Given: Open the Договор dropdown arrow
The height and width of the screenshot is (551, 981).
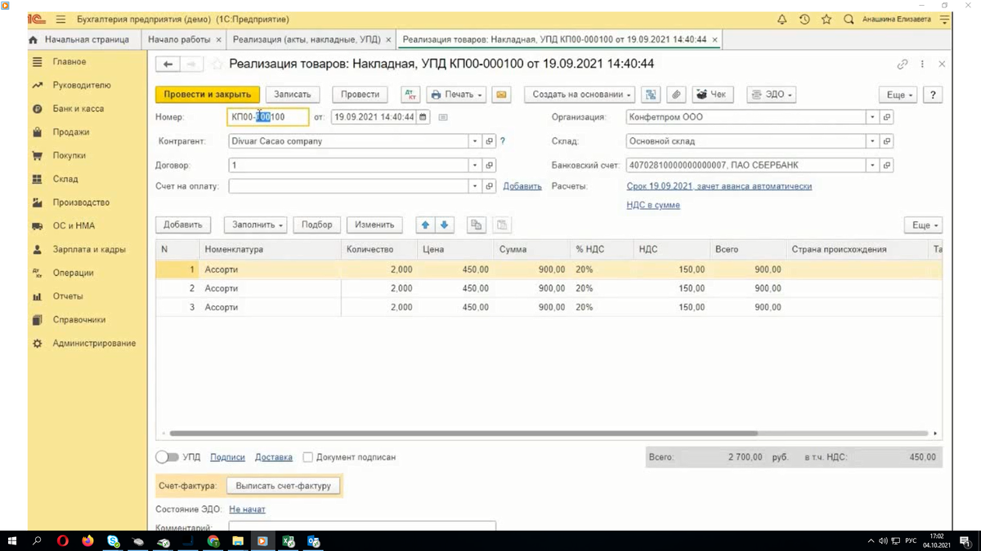Looking at the screenshot, I should click(474, 166).
